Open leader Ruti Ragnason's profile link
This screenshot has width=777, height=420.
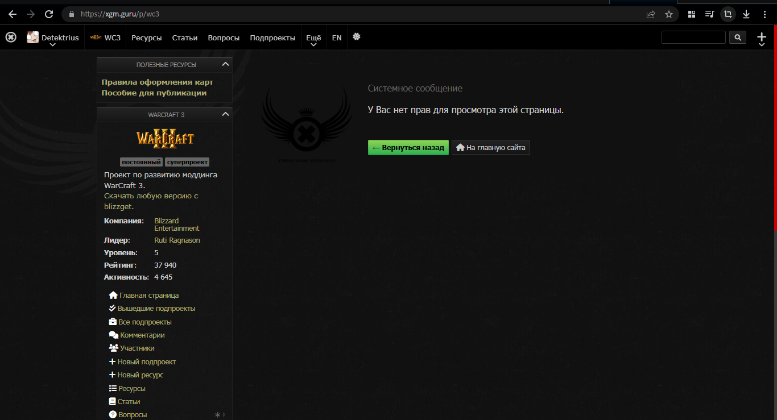177,240
